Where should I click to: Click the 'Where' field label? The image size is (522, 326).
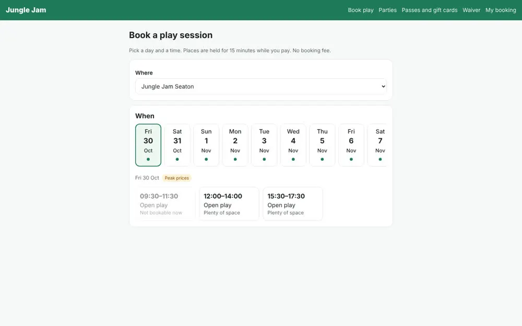click(x=144, y=73)
